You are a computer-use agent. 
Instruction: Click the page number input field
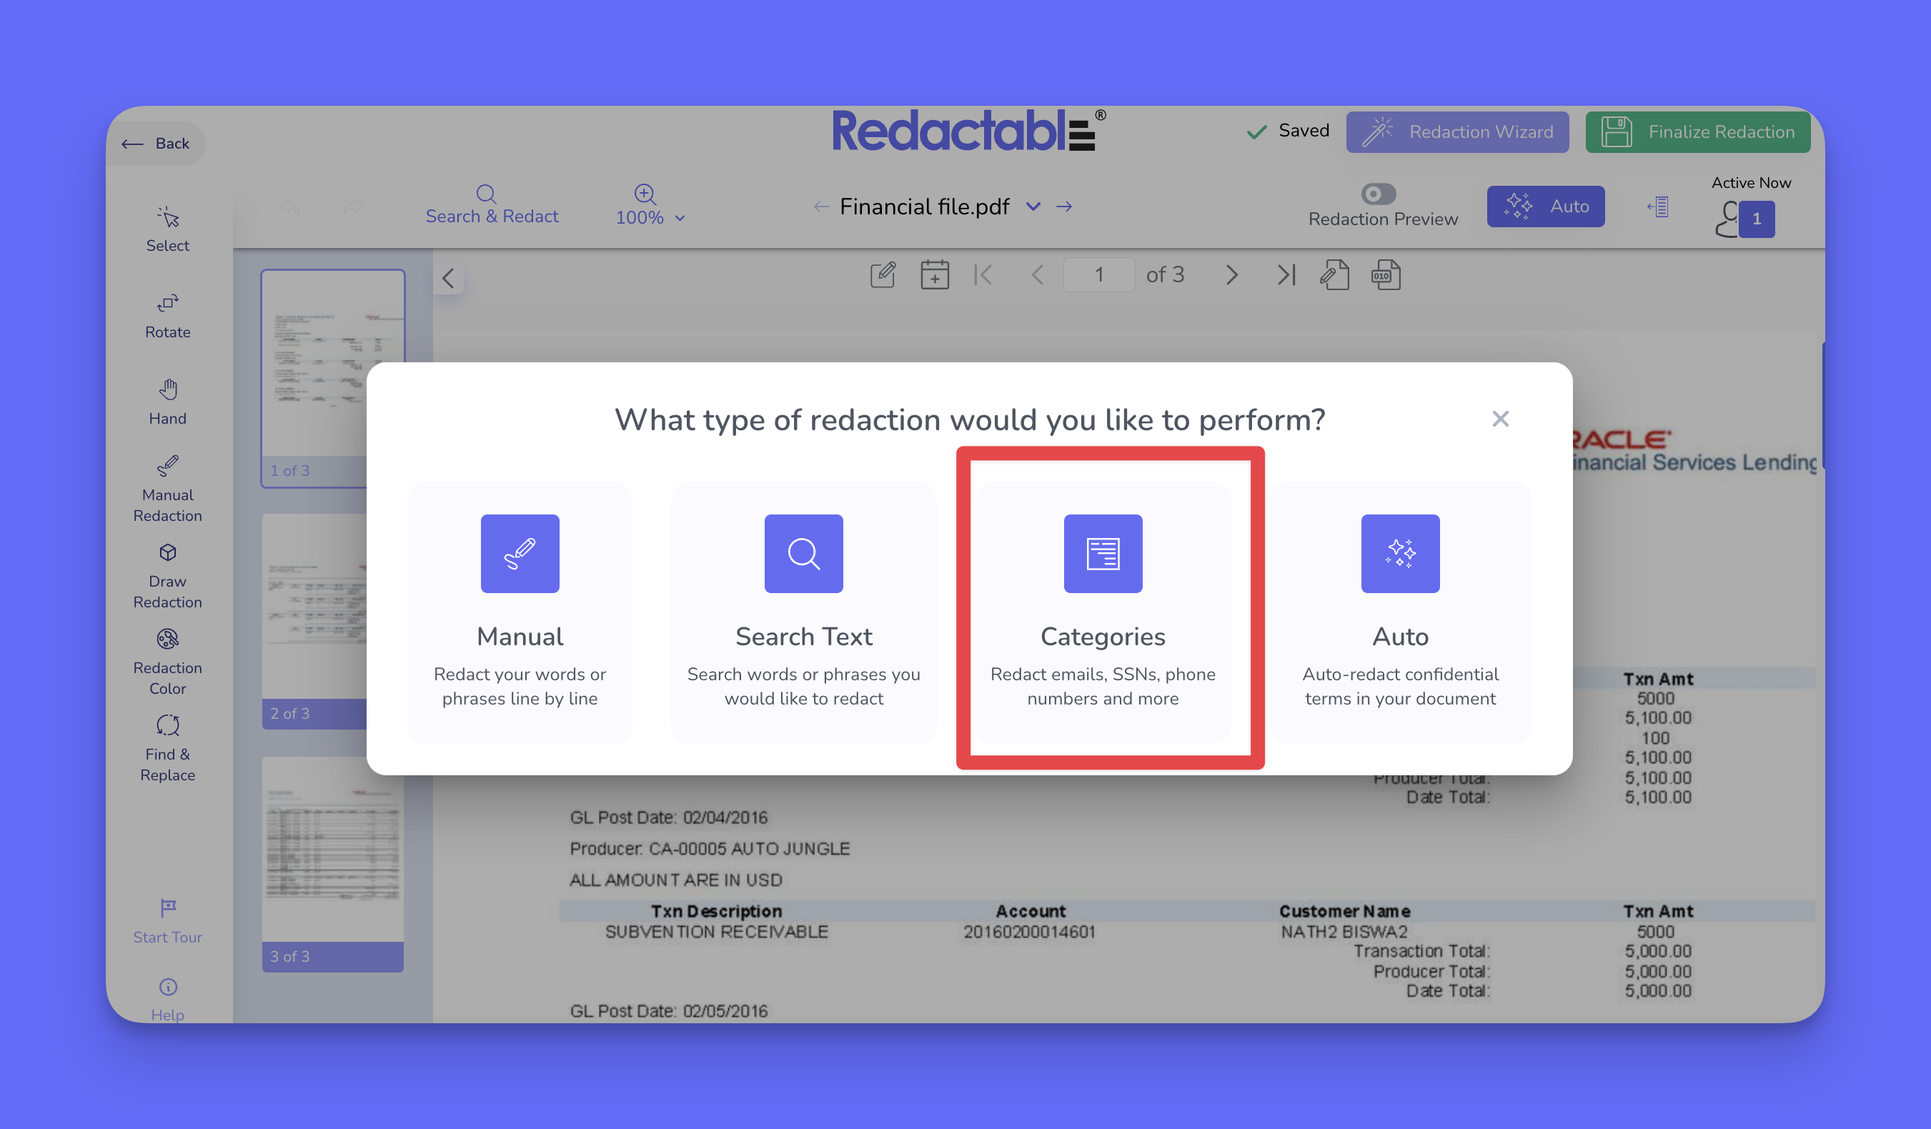point(1098,275)
